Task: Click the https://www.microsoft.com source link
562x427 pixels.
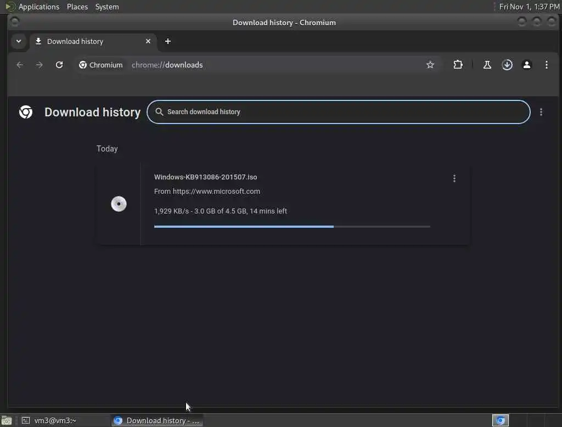Action: (216, 192)
